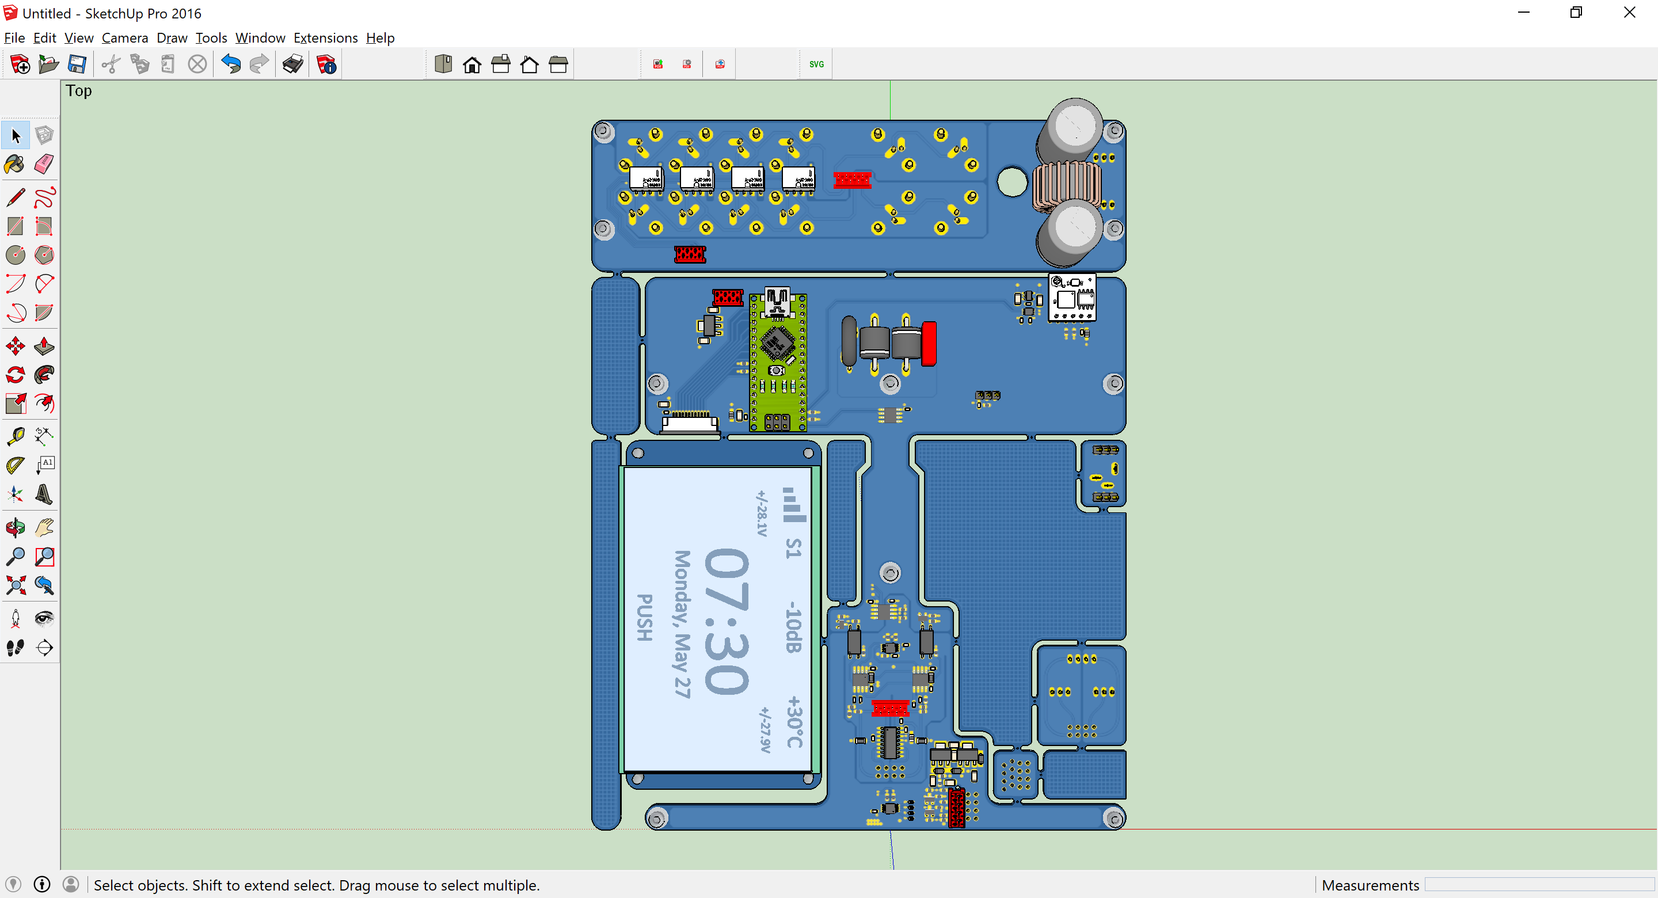Create a new model with New icon
1658x898 pixels.
coord(20,64)
